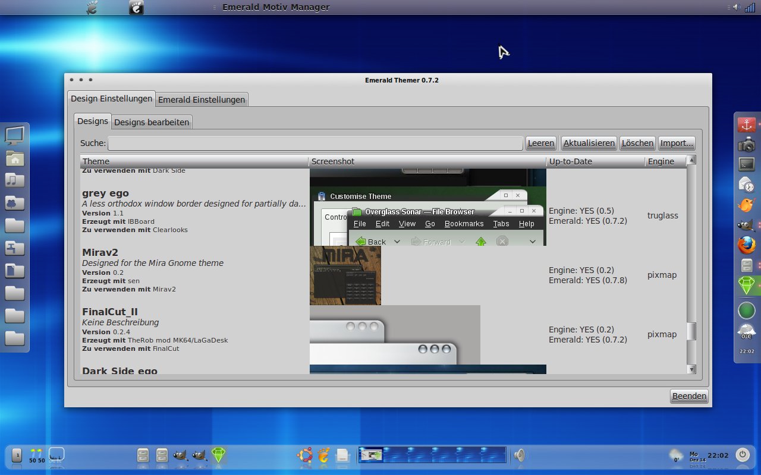This screenshot has height=475, width=761.
Task: Open the Pictures folder with flower icon
Action: 15,203
